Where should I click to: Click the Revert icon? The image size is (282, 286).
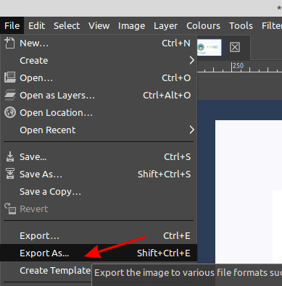pos(10,209)
